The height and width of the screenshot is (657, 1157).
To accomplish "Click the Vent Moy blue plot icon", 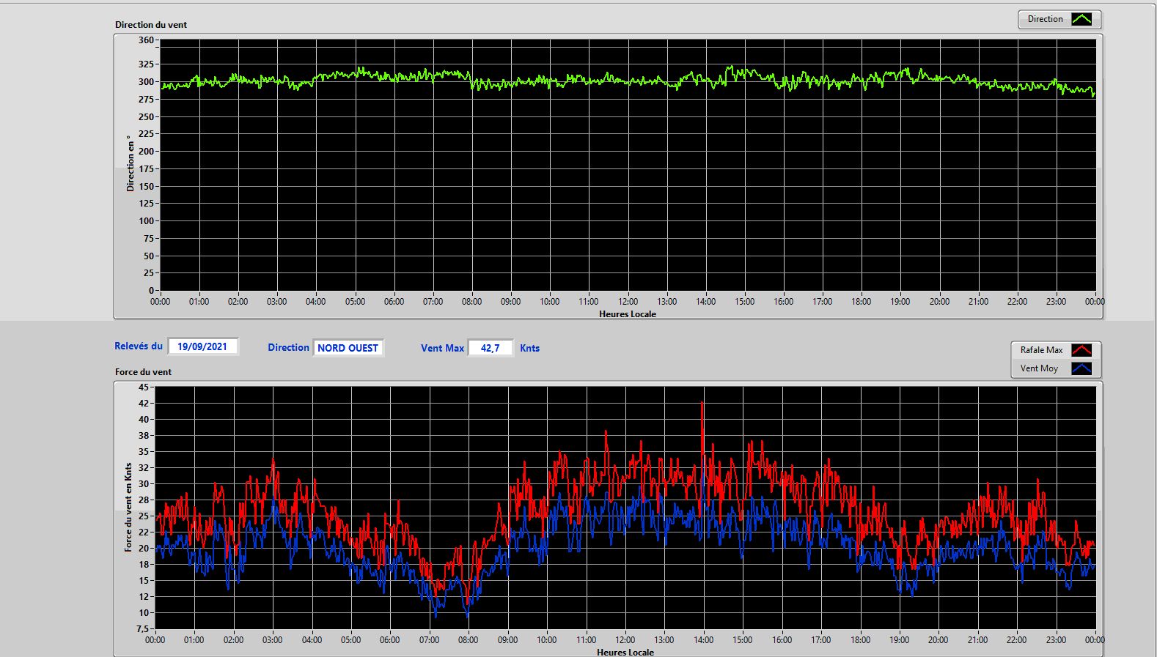I will pyautogui.click(x=1081, y=368).
